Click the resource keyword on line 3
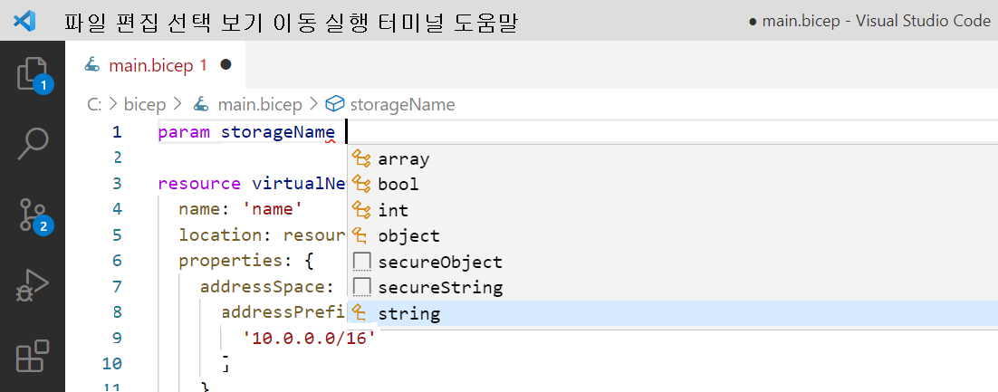This screenshot has height=392, width=998. click(x=200, y=184)
